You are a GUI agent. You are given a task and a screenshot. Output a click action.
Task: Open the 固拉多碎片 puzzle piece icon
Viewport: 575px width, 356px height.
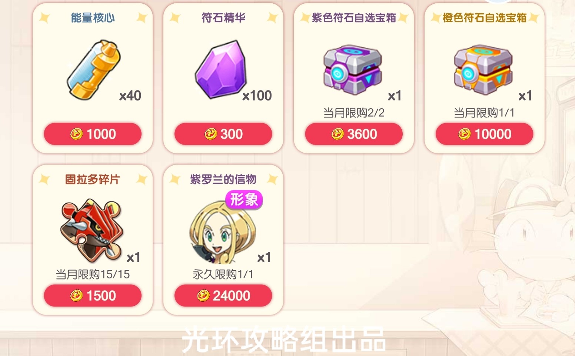pyautogui.click(x=92, y=230)
